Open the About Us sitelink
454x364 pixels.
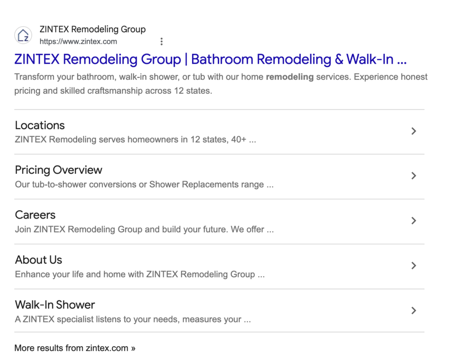(x=39, y=260)
